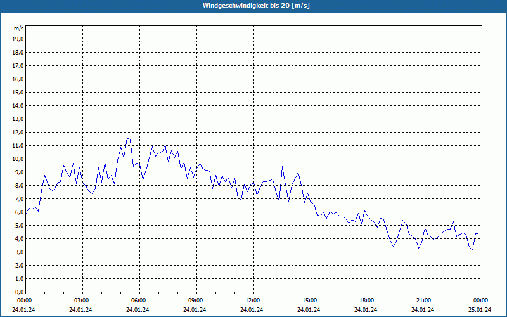This screenshot has height=317, width=507.
Task: Click the '03:00' time axis label
Action: 82,301
